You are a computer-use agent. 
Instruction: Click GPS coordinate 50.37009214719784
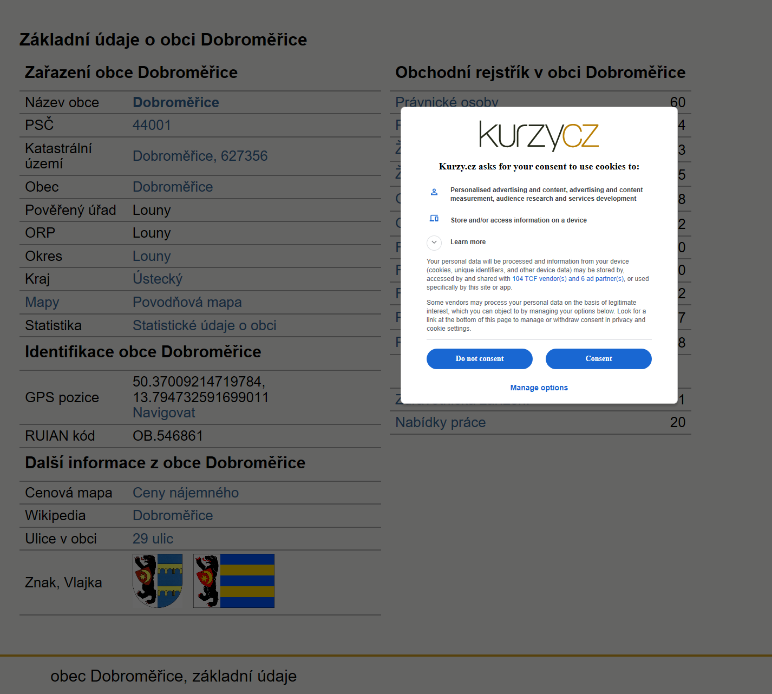199,382
